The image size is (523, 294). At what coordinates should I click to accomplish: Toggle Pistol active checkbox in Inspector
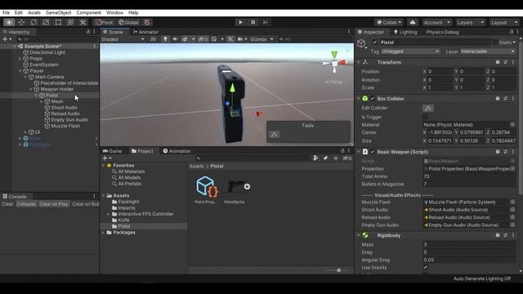click(x=375, y=42)
